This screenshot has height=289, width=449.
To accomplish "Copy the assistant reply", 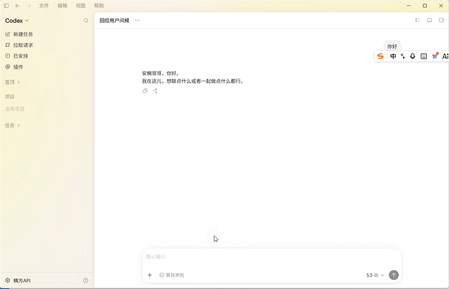I will [145, 91].
